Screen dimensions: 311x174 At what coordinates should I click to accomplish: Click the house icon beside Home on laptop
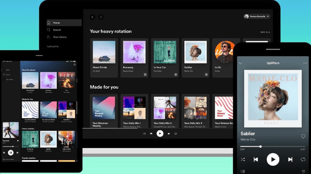coord(49,23)
